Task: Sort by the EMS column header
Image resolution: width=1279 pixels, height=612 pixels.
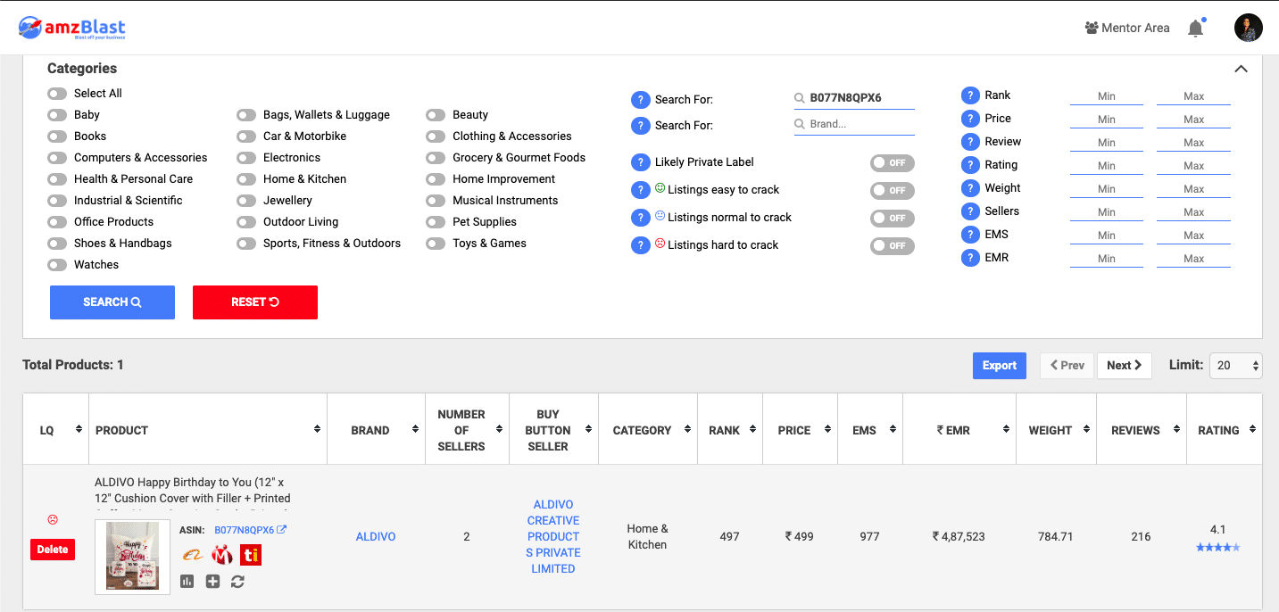Action: point(871,430)
